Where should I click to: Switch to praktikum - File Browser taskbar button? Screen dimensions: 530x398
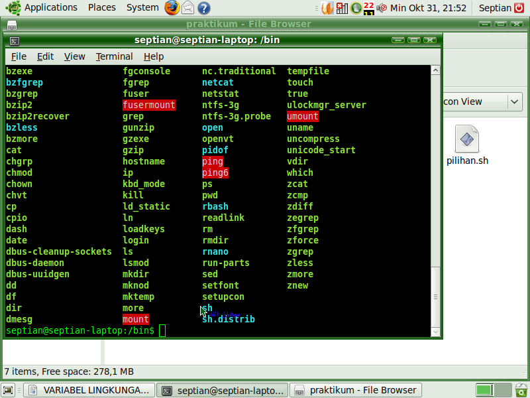[x=356, y=390]
